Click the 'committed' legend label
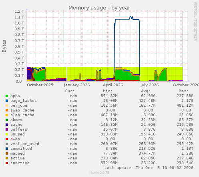 21,149
